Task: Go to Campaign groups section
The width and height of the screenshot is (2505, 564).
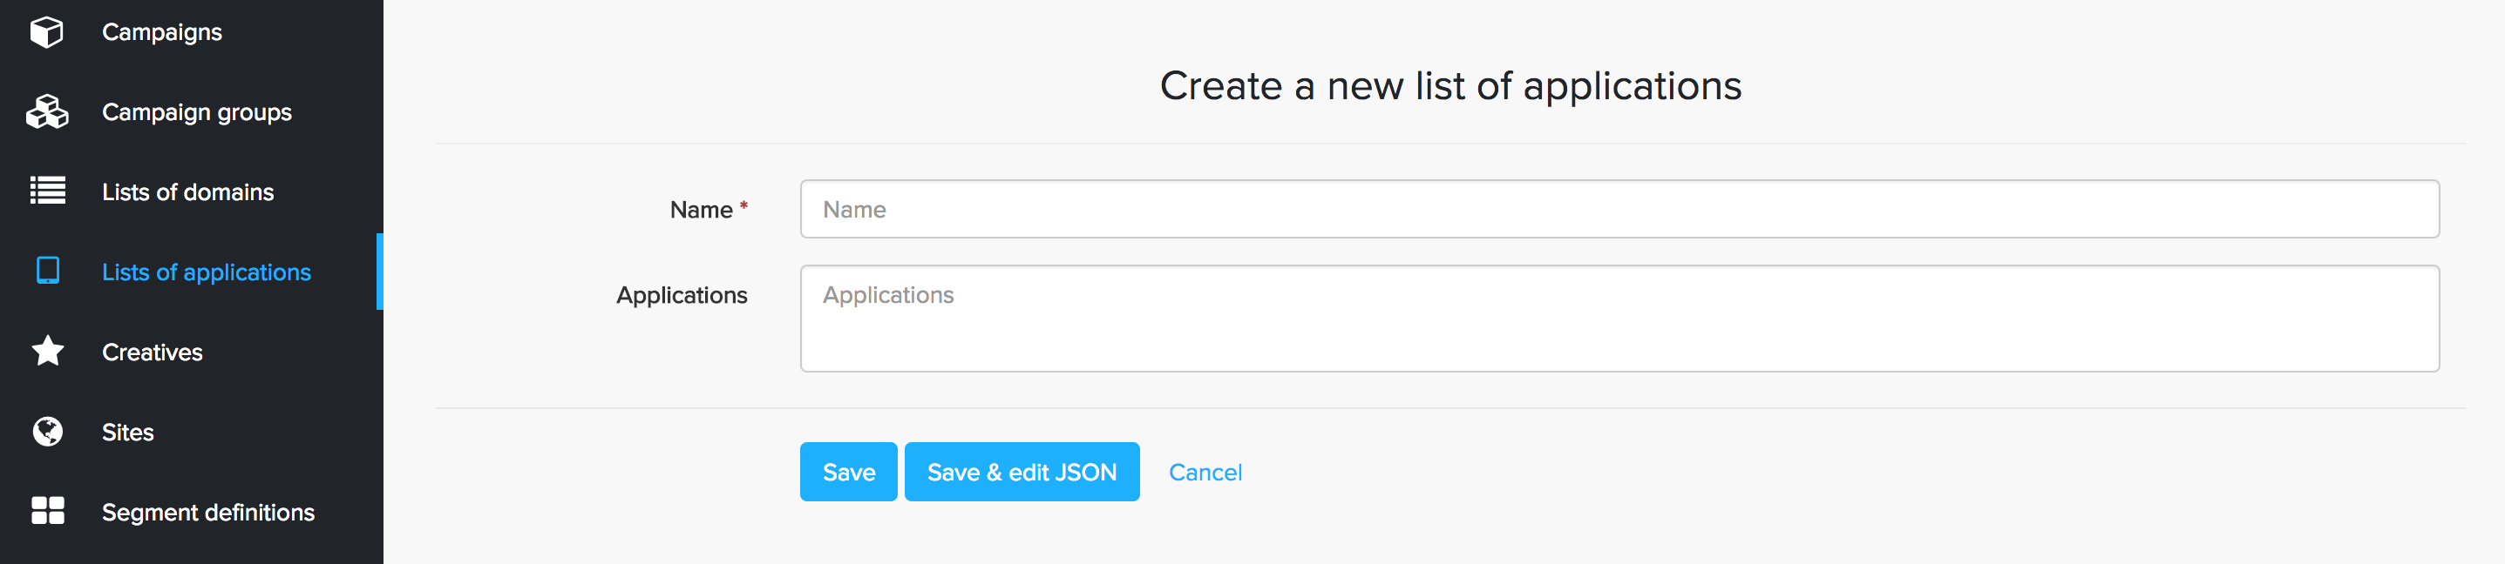Action: click(196, 112)
